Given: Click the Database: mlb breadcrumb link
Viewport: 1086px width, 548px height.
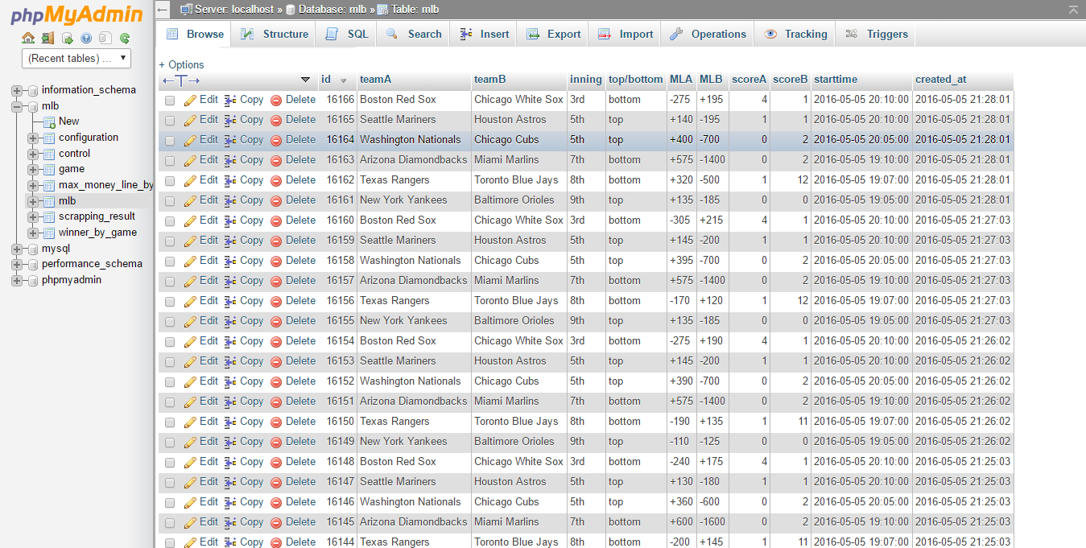Looking at the screenshot, I should pos(332,10).
